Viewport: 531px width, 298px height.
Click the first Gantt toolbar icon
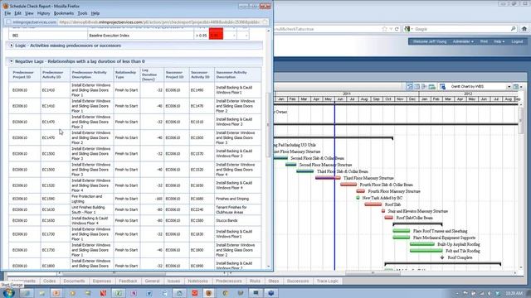click(x=409, y=87)
